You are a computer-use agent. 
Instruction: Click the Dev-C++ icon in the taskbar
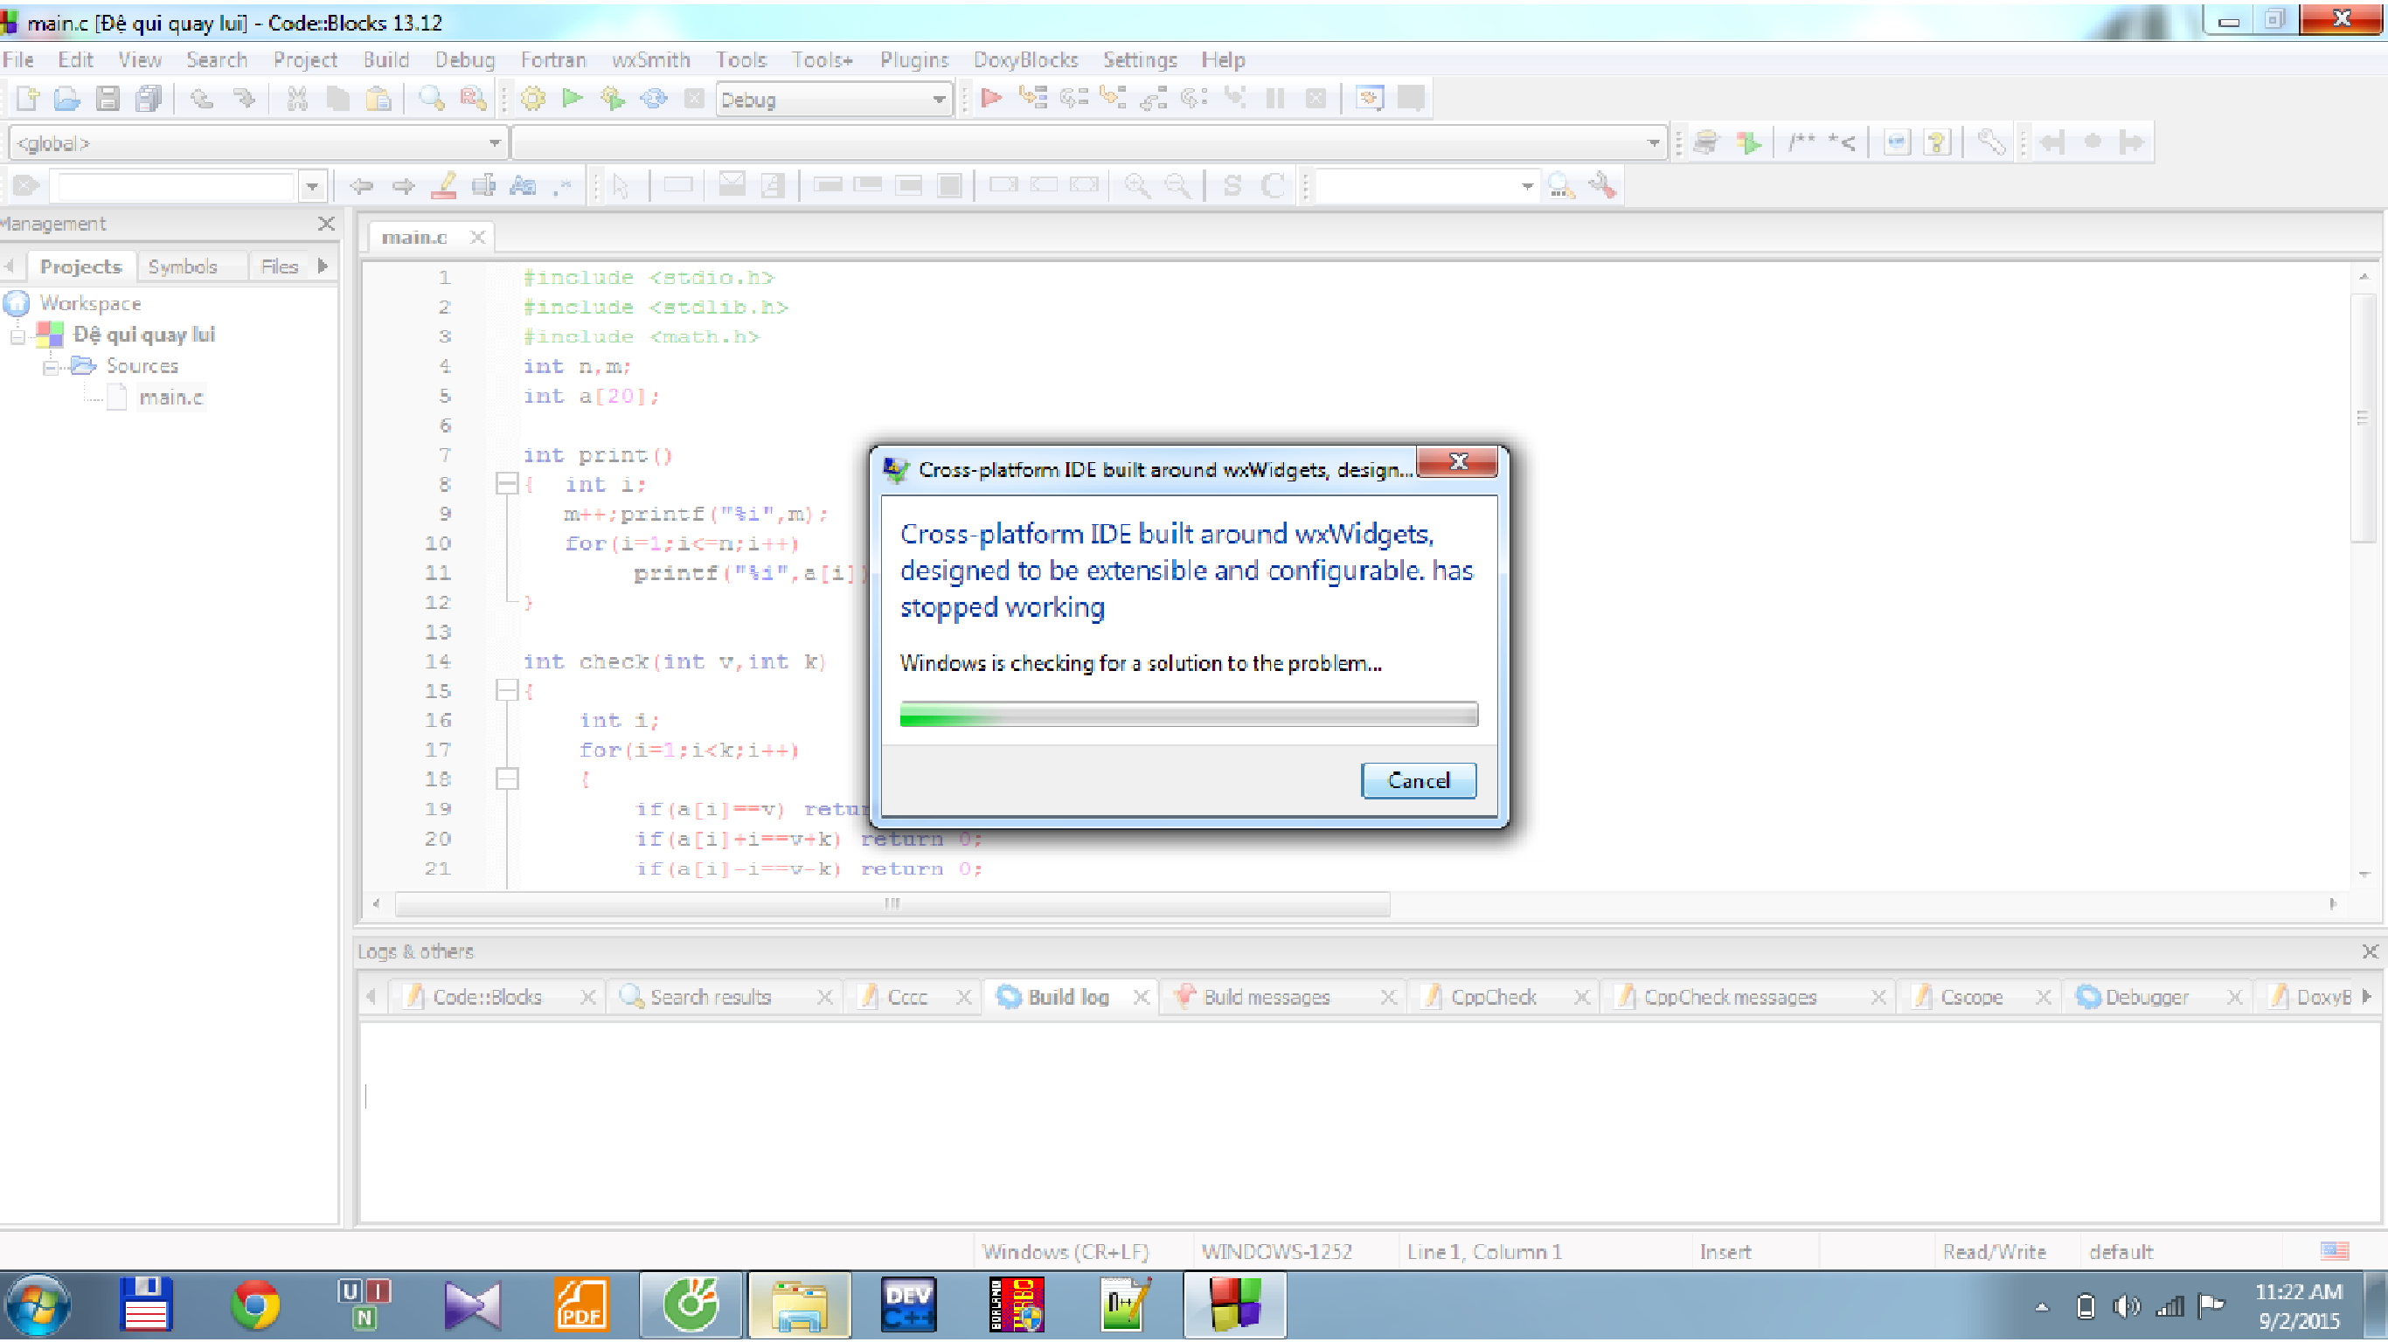pyautogui.click(x=908, y=1306)
